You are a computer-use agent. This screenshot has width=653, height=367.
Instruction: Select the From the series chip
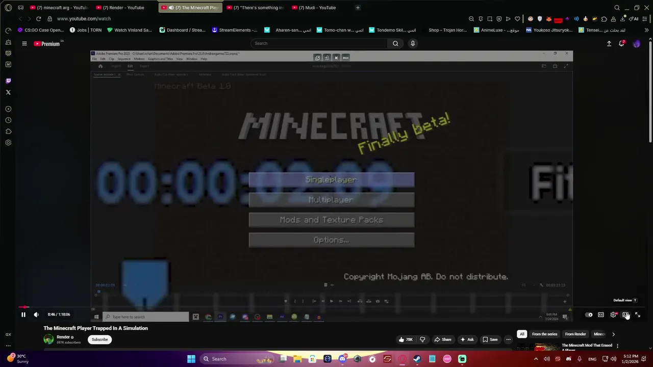(544, 334)
